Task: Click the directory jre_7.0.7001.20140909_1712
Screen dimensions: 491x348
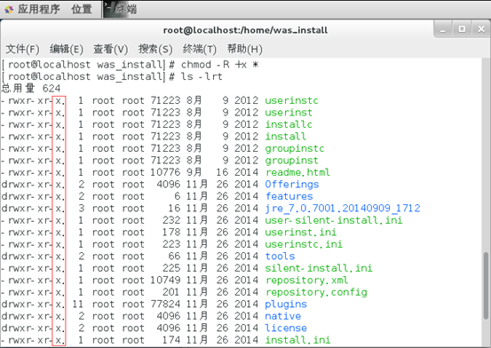Action: coord(343,209)
